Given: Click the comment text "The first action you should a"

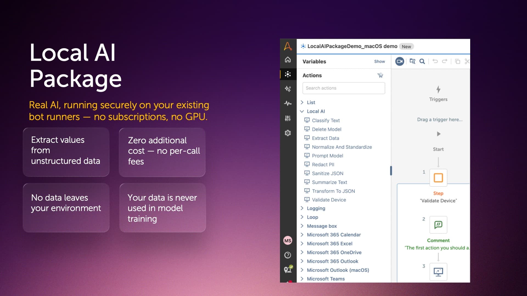Looking at the screenshot, I should (x=437, y=248).
